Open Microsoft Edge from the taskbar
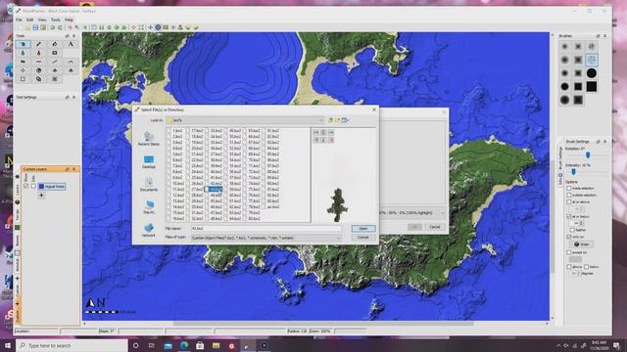The width and height of the screenshot is (627, 352). coord(184,345)
